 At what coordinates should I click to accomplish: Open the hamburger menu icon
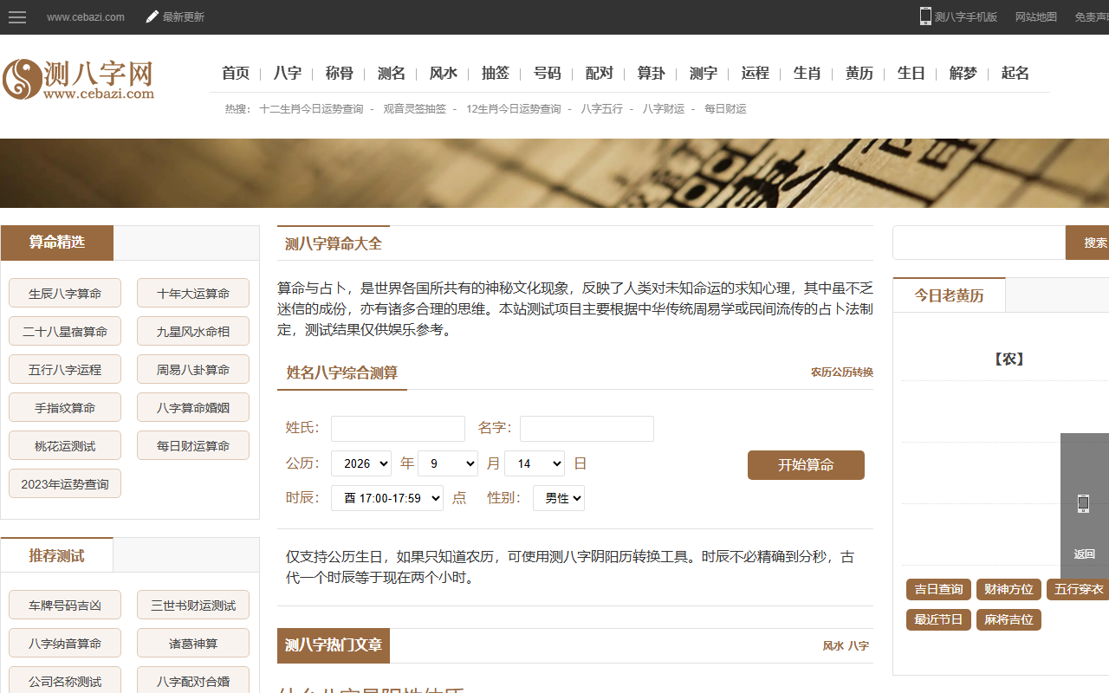click(17, 17)
